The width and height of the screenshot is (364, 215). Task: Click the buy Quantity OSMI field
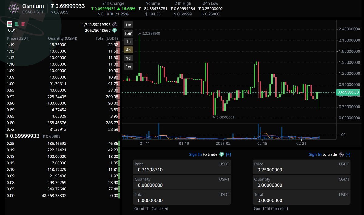tap(182, 182)
